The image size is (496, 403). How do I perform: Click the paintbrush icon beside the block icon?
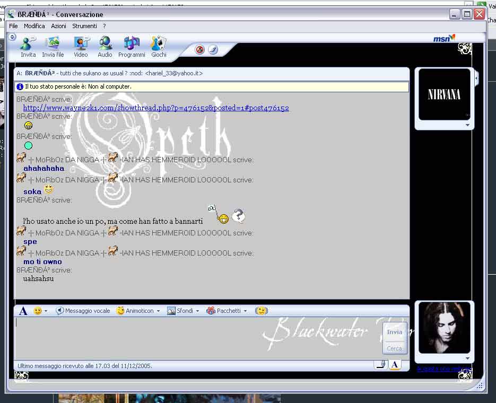pos(213,50)
